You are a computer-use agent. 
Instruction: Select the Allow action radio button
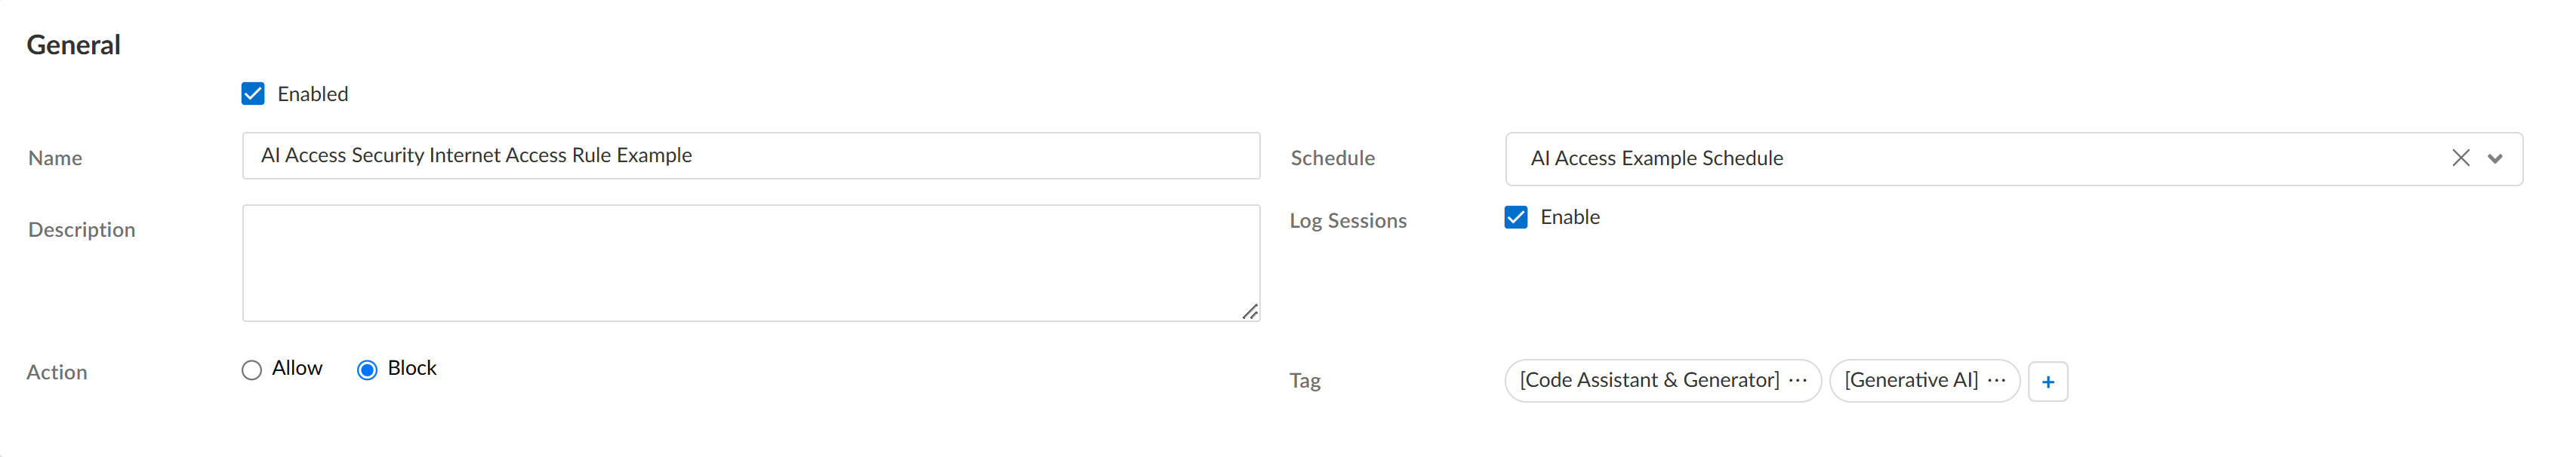coord(252,370)
